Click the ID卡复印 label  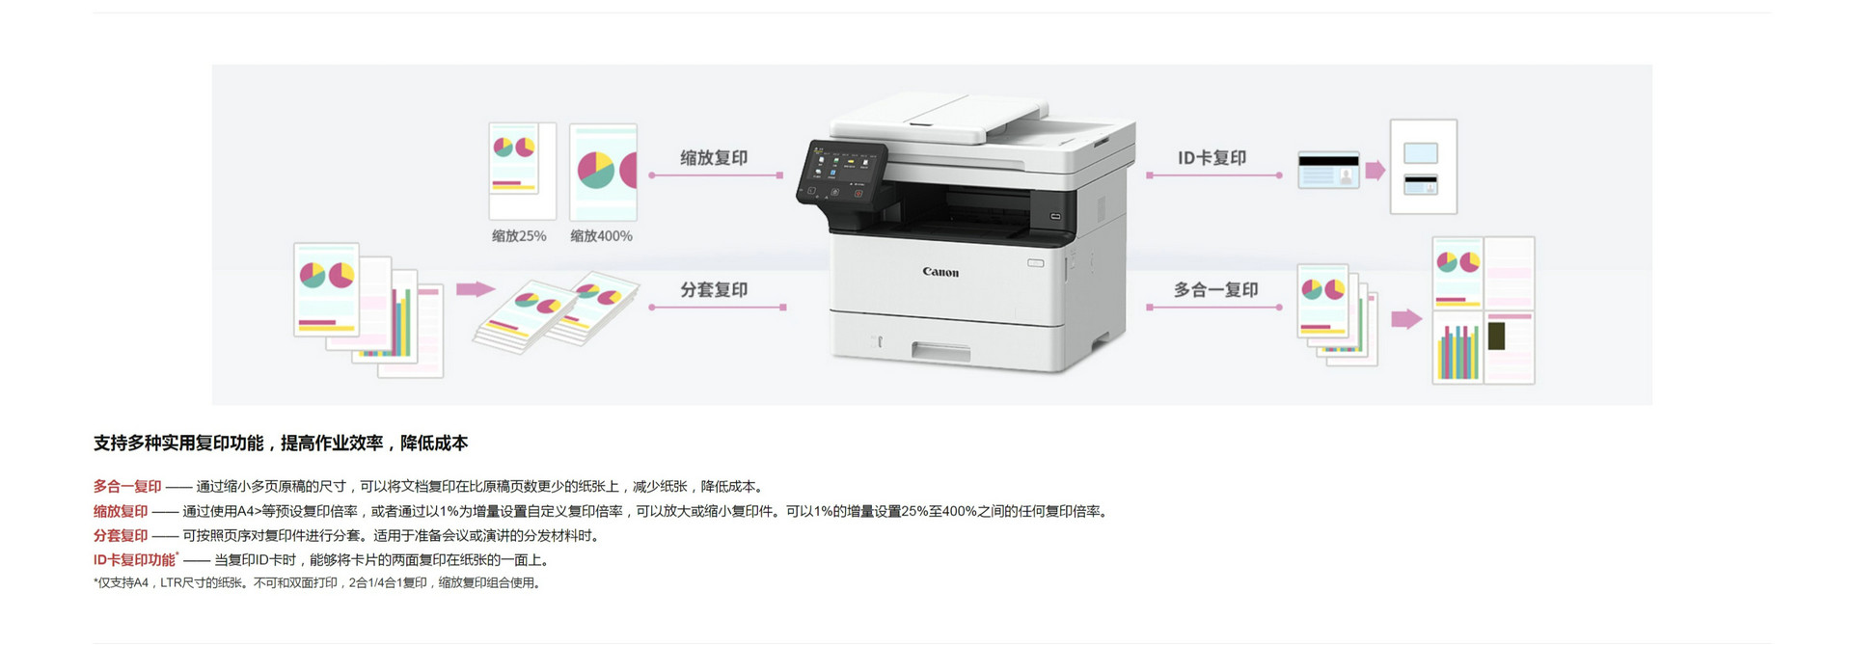[x=1212, y=158]
